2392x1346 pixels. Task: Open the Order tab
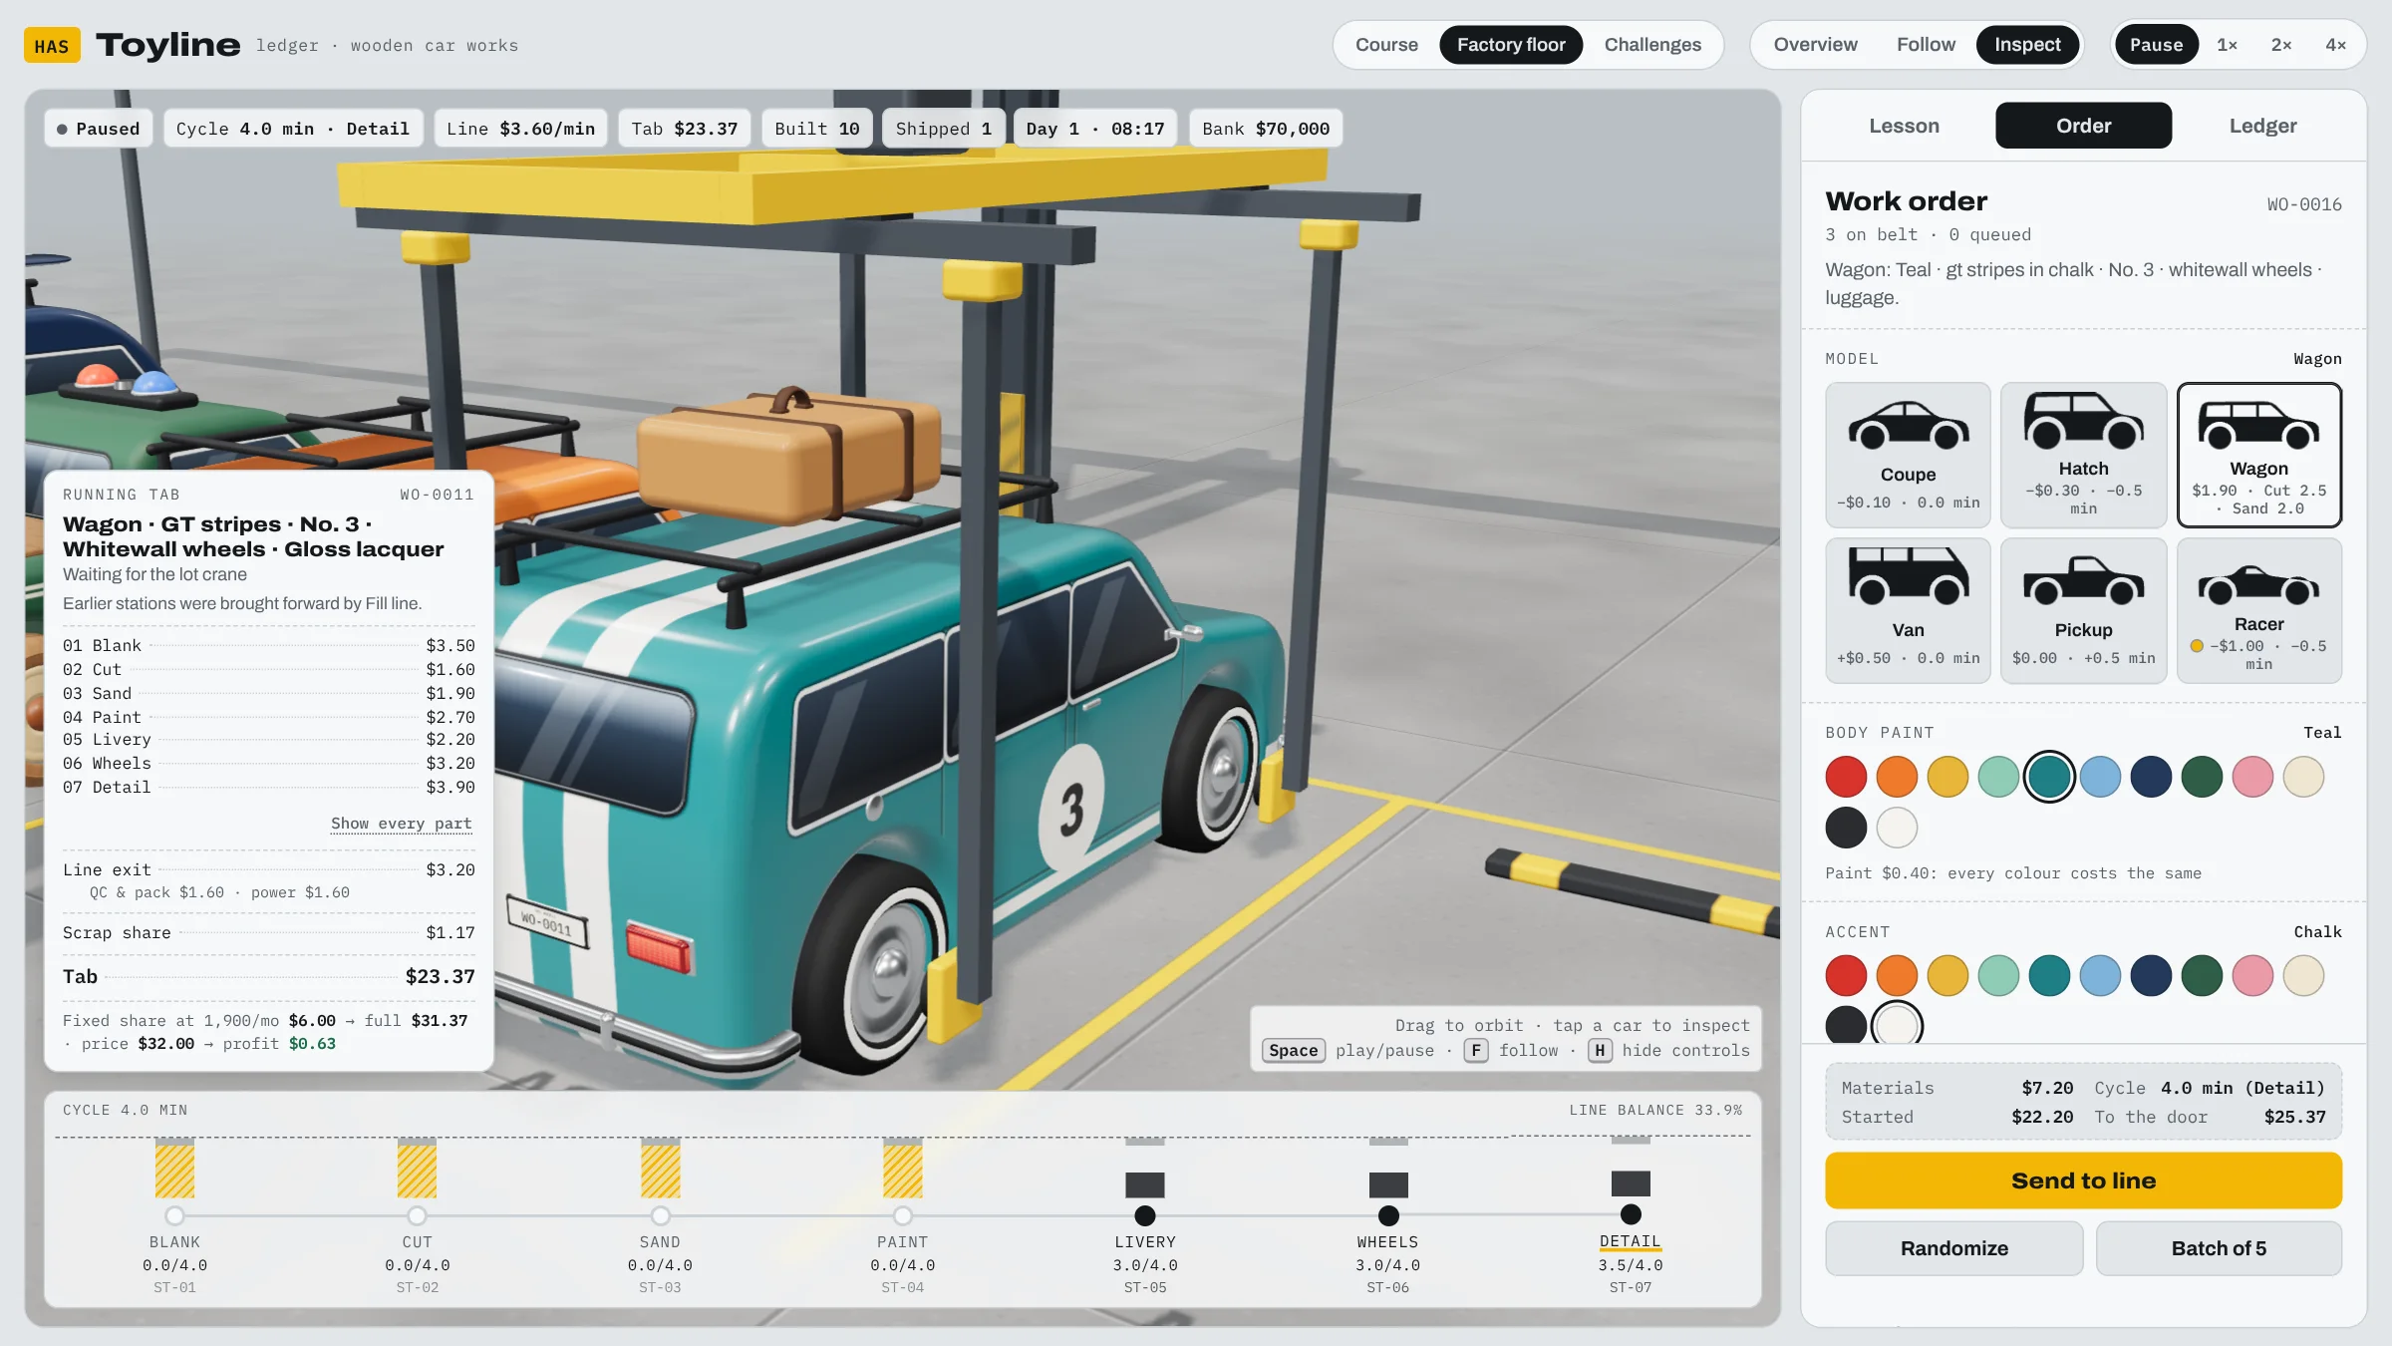pyautogui.click(x=2083, y=126)
